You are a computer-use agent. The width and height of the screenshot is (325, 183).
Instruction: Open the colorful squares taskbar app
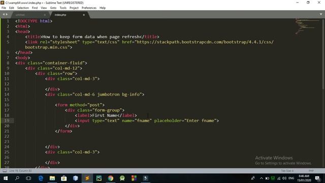[x=134, y=178]
